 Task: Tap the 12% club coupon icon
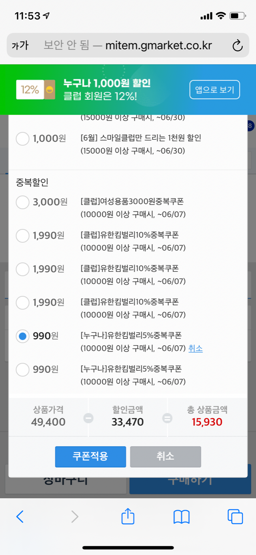pyautogui.click(x=35, y=90)
